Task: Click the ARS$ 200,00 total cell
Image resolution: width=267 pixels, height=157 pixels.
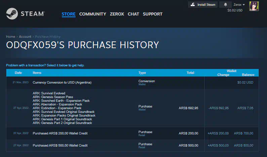Action: coord(188,133)
